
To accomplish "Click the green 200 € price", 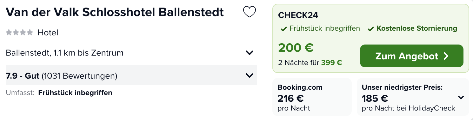I will pyautogui.click(x=296, y=48).
